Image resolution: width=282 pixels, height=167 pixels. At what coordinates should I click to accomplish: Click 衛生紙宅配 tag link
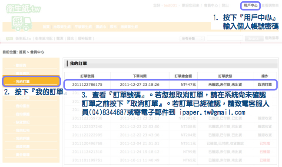(44, 39)
